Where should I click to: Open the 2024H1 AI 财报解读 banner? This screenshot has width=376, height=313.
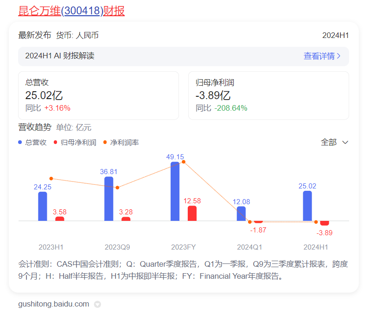(184, 56)
